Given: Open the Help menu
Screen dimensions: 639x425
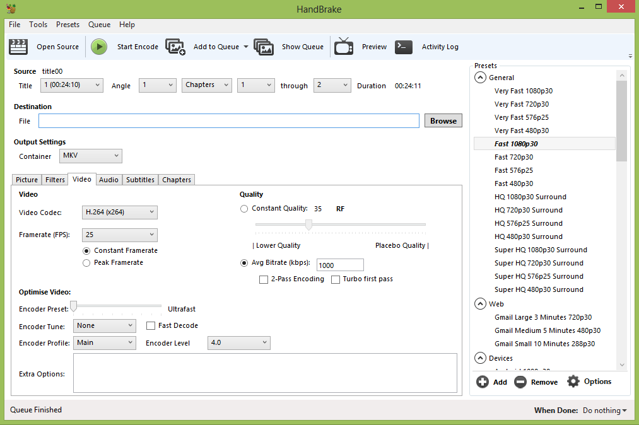Looking at the screenshot, I should tap(127, 25).
